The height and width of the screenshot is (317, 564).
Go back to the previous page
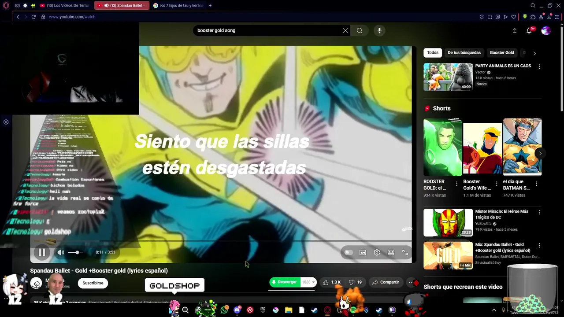point(18,17)
